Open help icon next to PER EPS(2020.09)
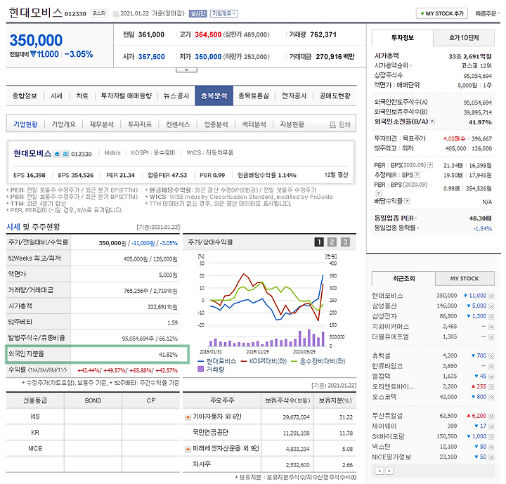The width and height of the screenshot is (506, 484). (430, 165)
